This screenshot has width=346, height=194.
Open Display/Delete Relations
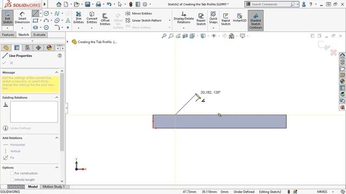point(184,18)
